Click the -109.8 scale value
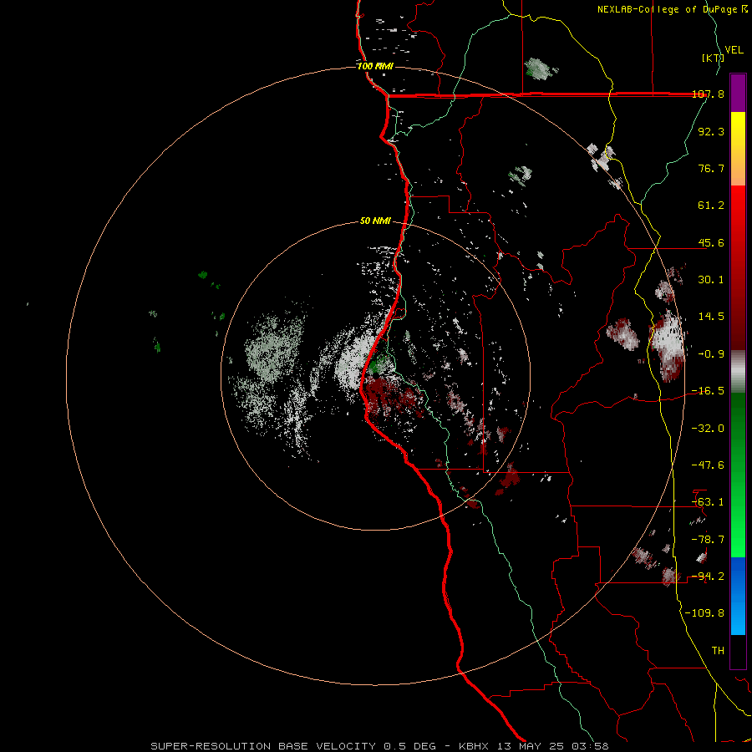 pyautogui.click(x=705, y=613)
